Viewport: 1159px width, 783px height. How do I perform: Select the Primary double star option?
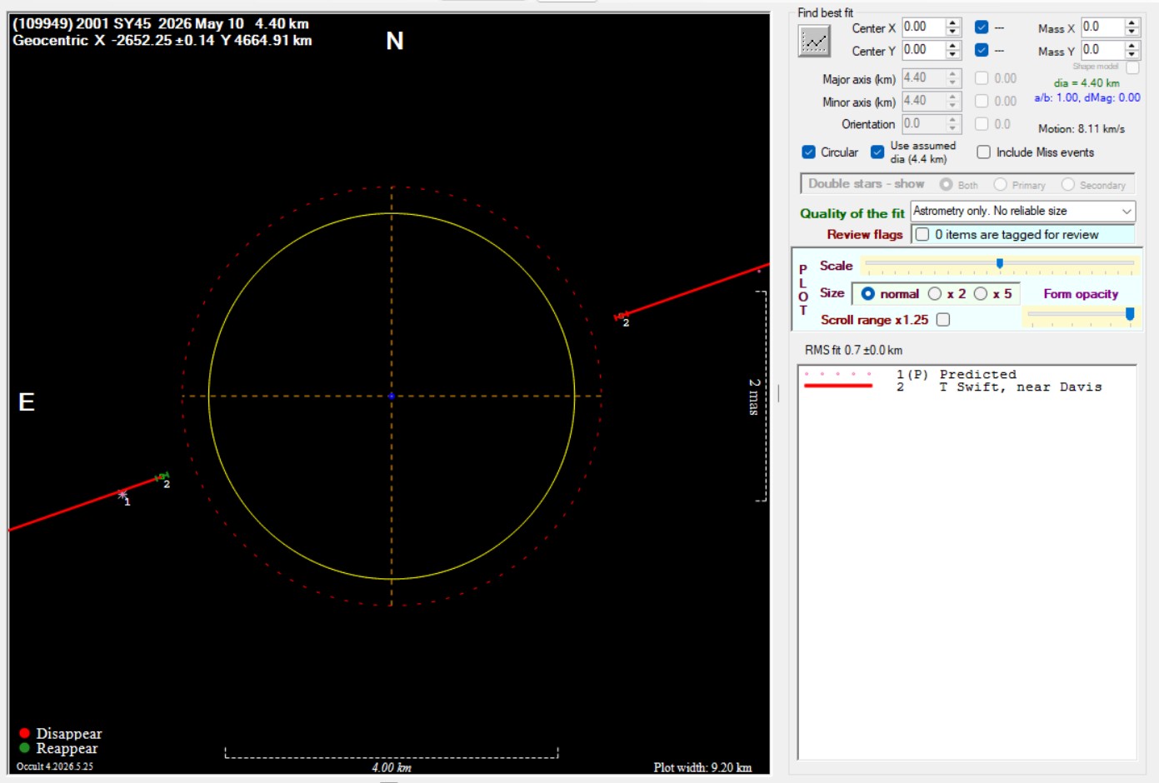tap(1001, 184)
